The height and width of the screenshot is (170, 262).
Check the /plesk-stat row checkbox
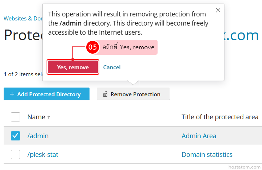[15, 154]
